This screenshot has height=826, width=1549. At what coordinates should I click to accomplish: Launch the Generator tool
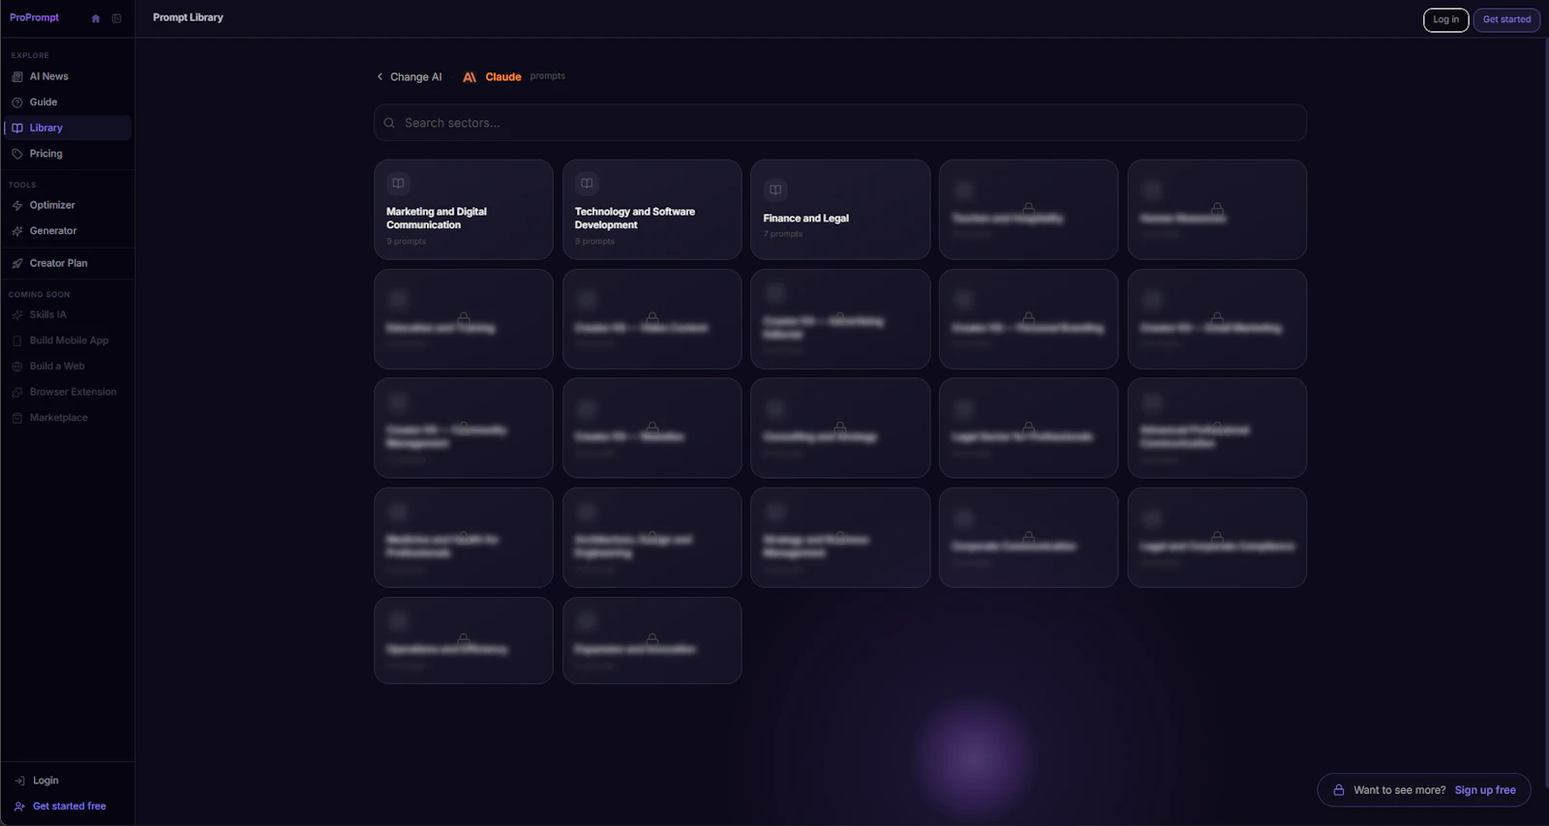pyautogui.click(x=67, y=231)
